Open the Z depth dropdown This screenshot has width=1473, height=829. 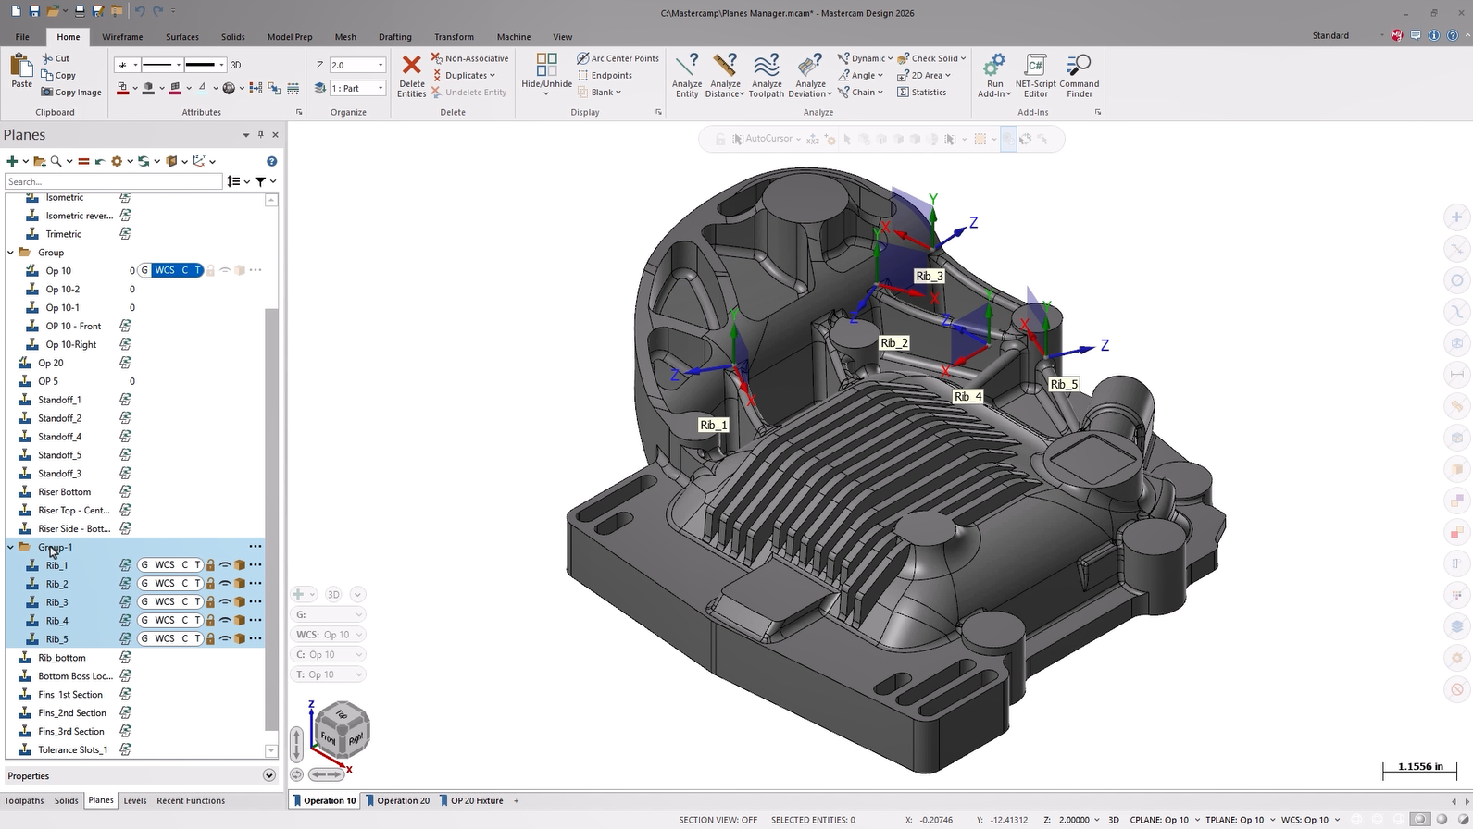pos(381,65)
